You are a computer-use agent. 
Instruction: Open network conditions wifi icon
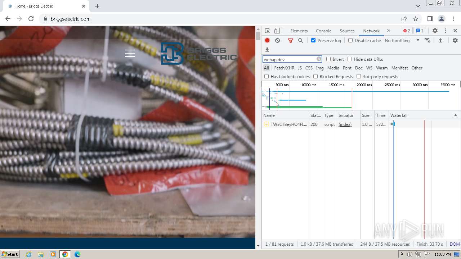tap(428, 40)
